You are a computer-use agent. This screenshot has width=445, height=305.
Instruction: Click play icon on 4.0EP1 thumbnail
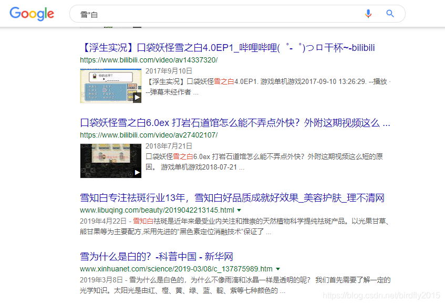tap(137, 98)
